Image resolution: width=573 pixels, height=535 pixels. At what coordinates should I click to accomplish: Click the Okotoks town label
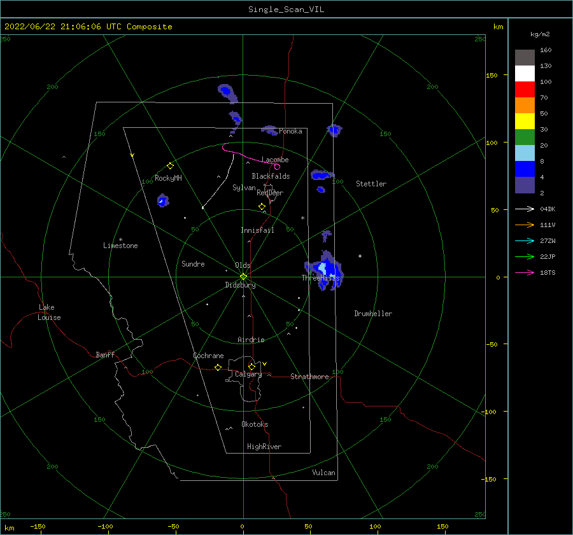click(x=255, y=424)
